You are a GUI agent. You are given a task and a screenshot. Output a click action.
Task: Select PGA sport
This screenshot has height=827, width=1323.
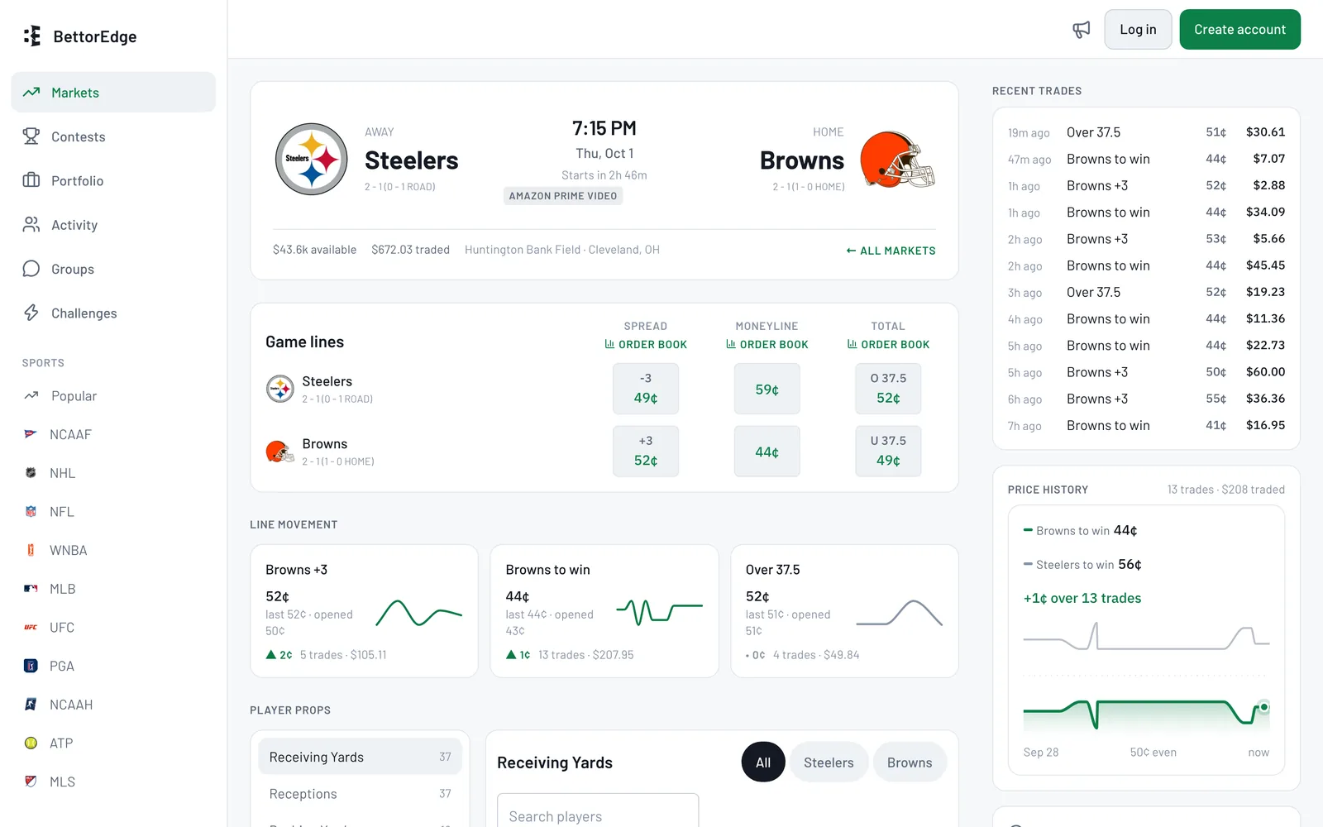pyautogui.click(x=113, y=666)
